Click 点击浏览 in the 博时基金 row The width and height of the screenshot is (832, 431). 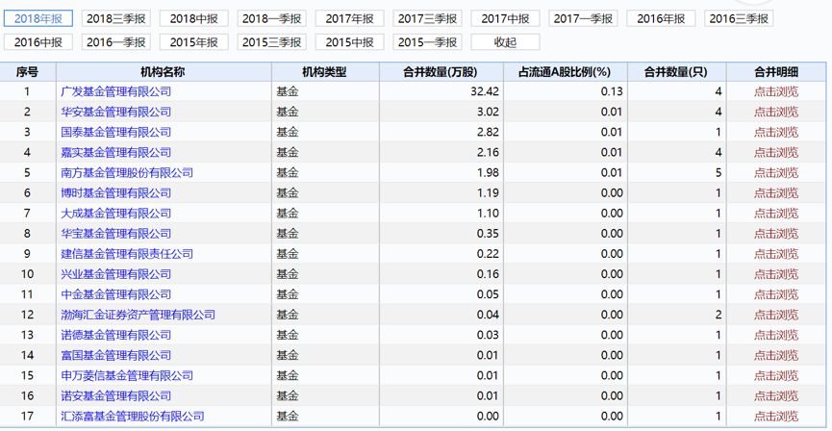point(776,192)
